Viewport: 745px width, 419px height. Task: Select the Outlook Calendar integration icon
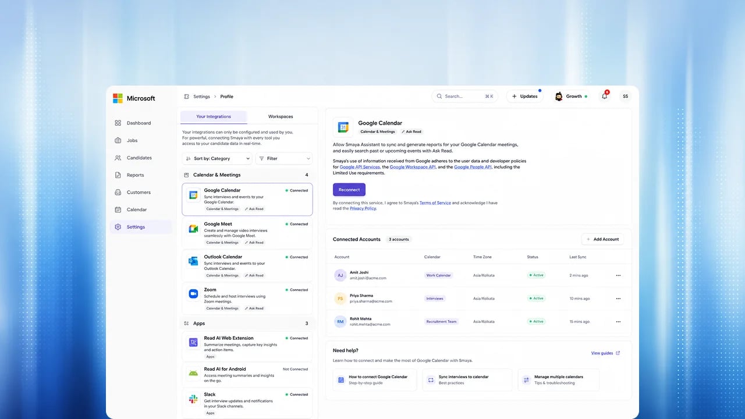[x=193, y=261]
